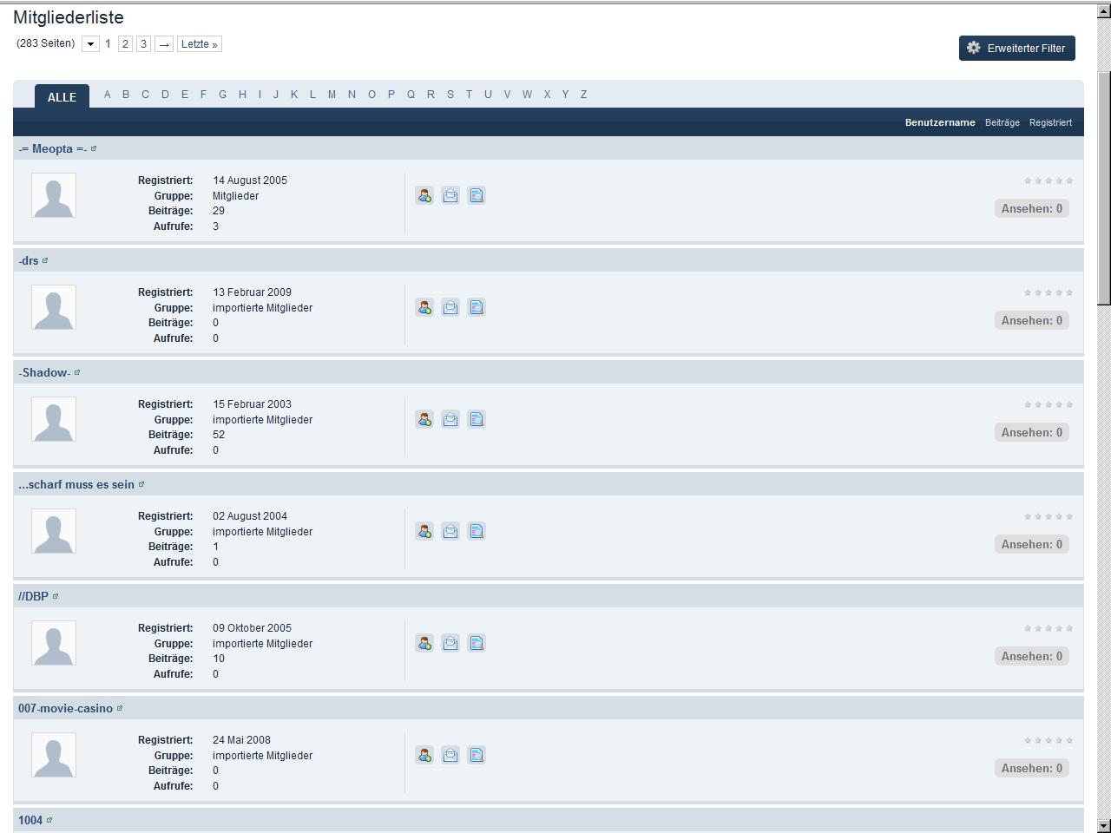
Task: Find posts icon for //DBP
Action: [477, 643]
